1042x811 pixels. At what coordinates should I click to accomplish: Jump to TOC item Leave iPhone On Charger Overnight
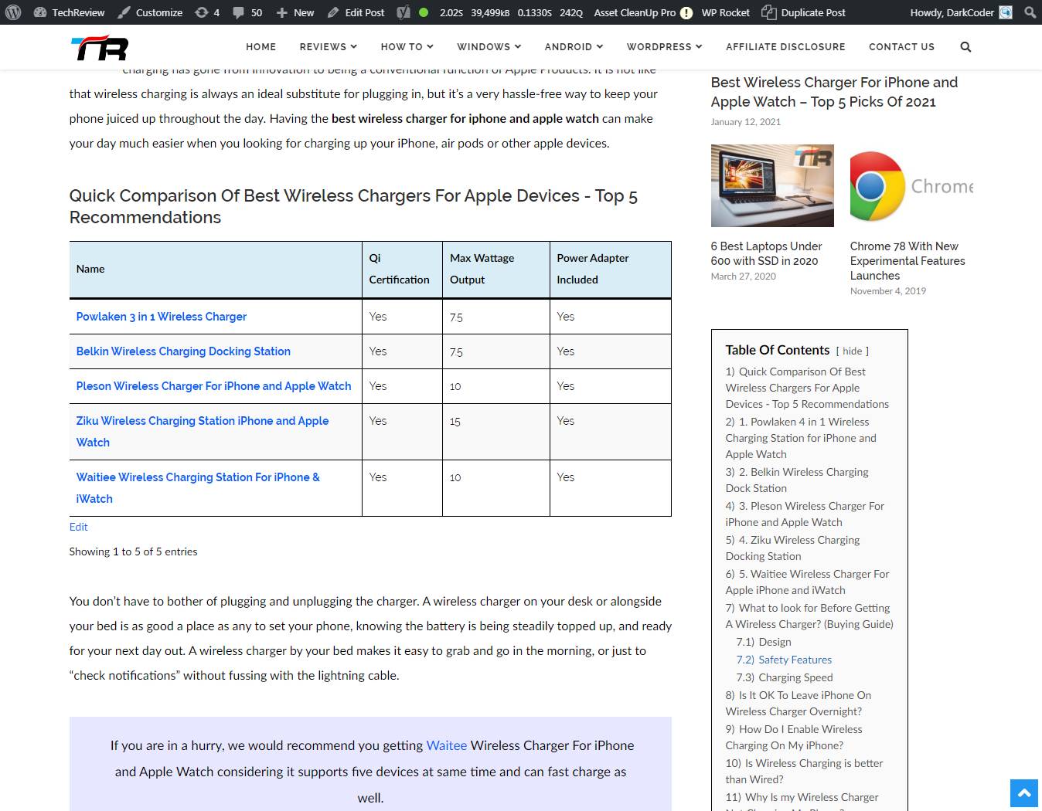[x=799, y=703]
